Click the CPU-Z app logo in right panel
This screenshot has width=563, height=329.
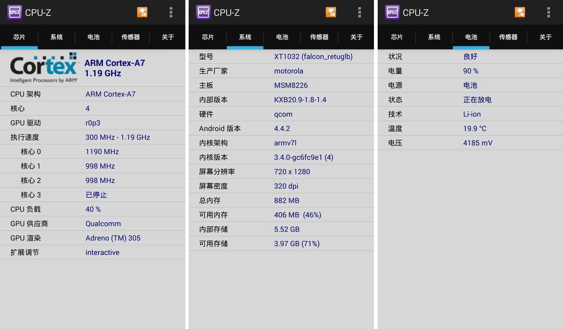tap(392, 12)
